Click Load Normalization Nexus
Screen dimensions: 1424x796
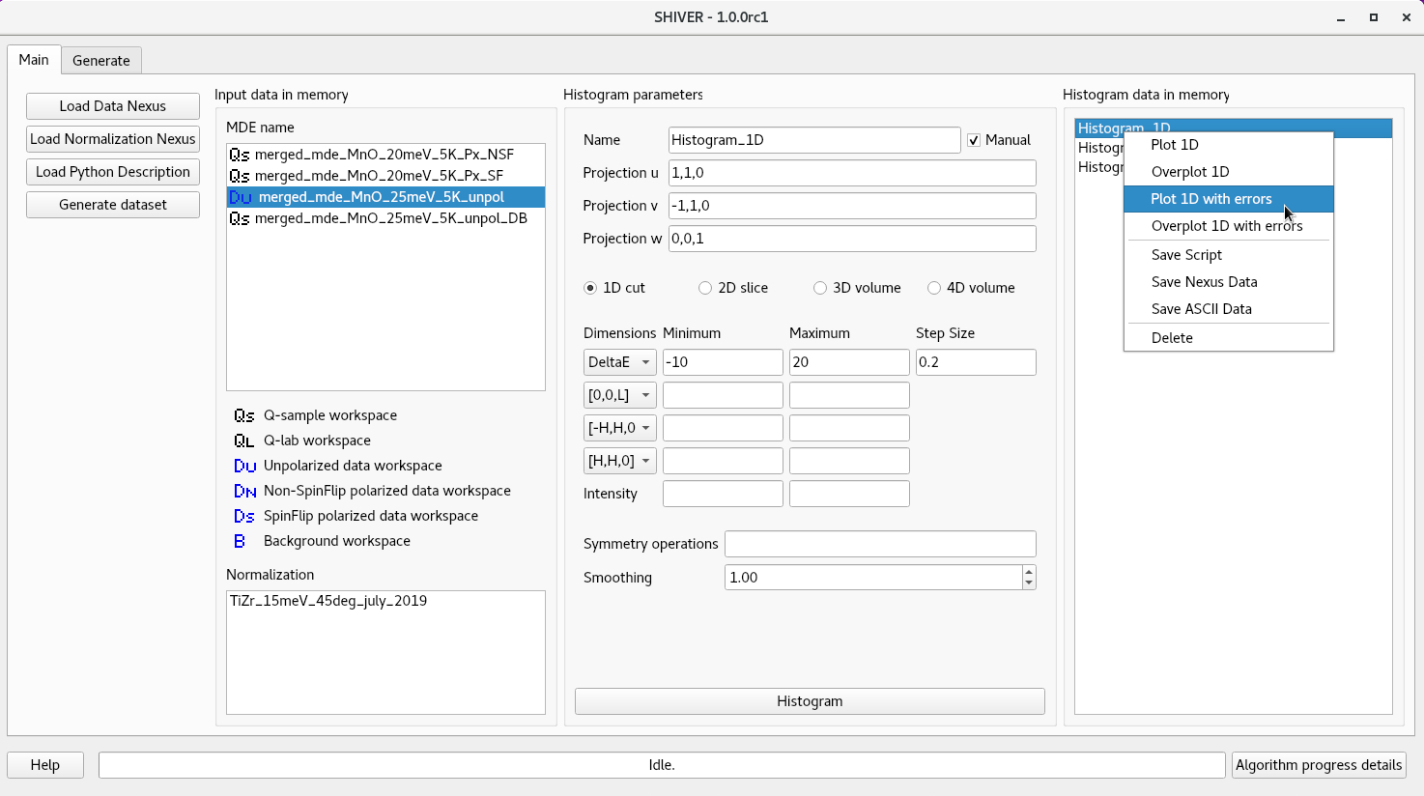[x=112, y=138]
